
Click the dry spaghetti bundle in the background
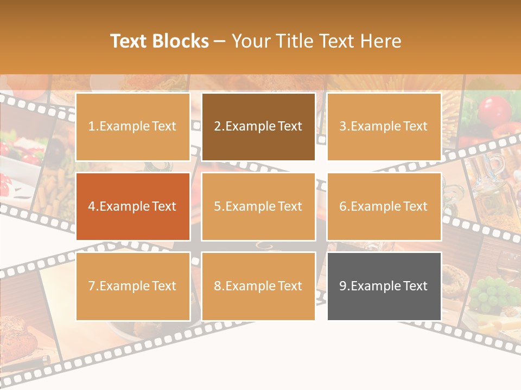coord(454,116)
